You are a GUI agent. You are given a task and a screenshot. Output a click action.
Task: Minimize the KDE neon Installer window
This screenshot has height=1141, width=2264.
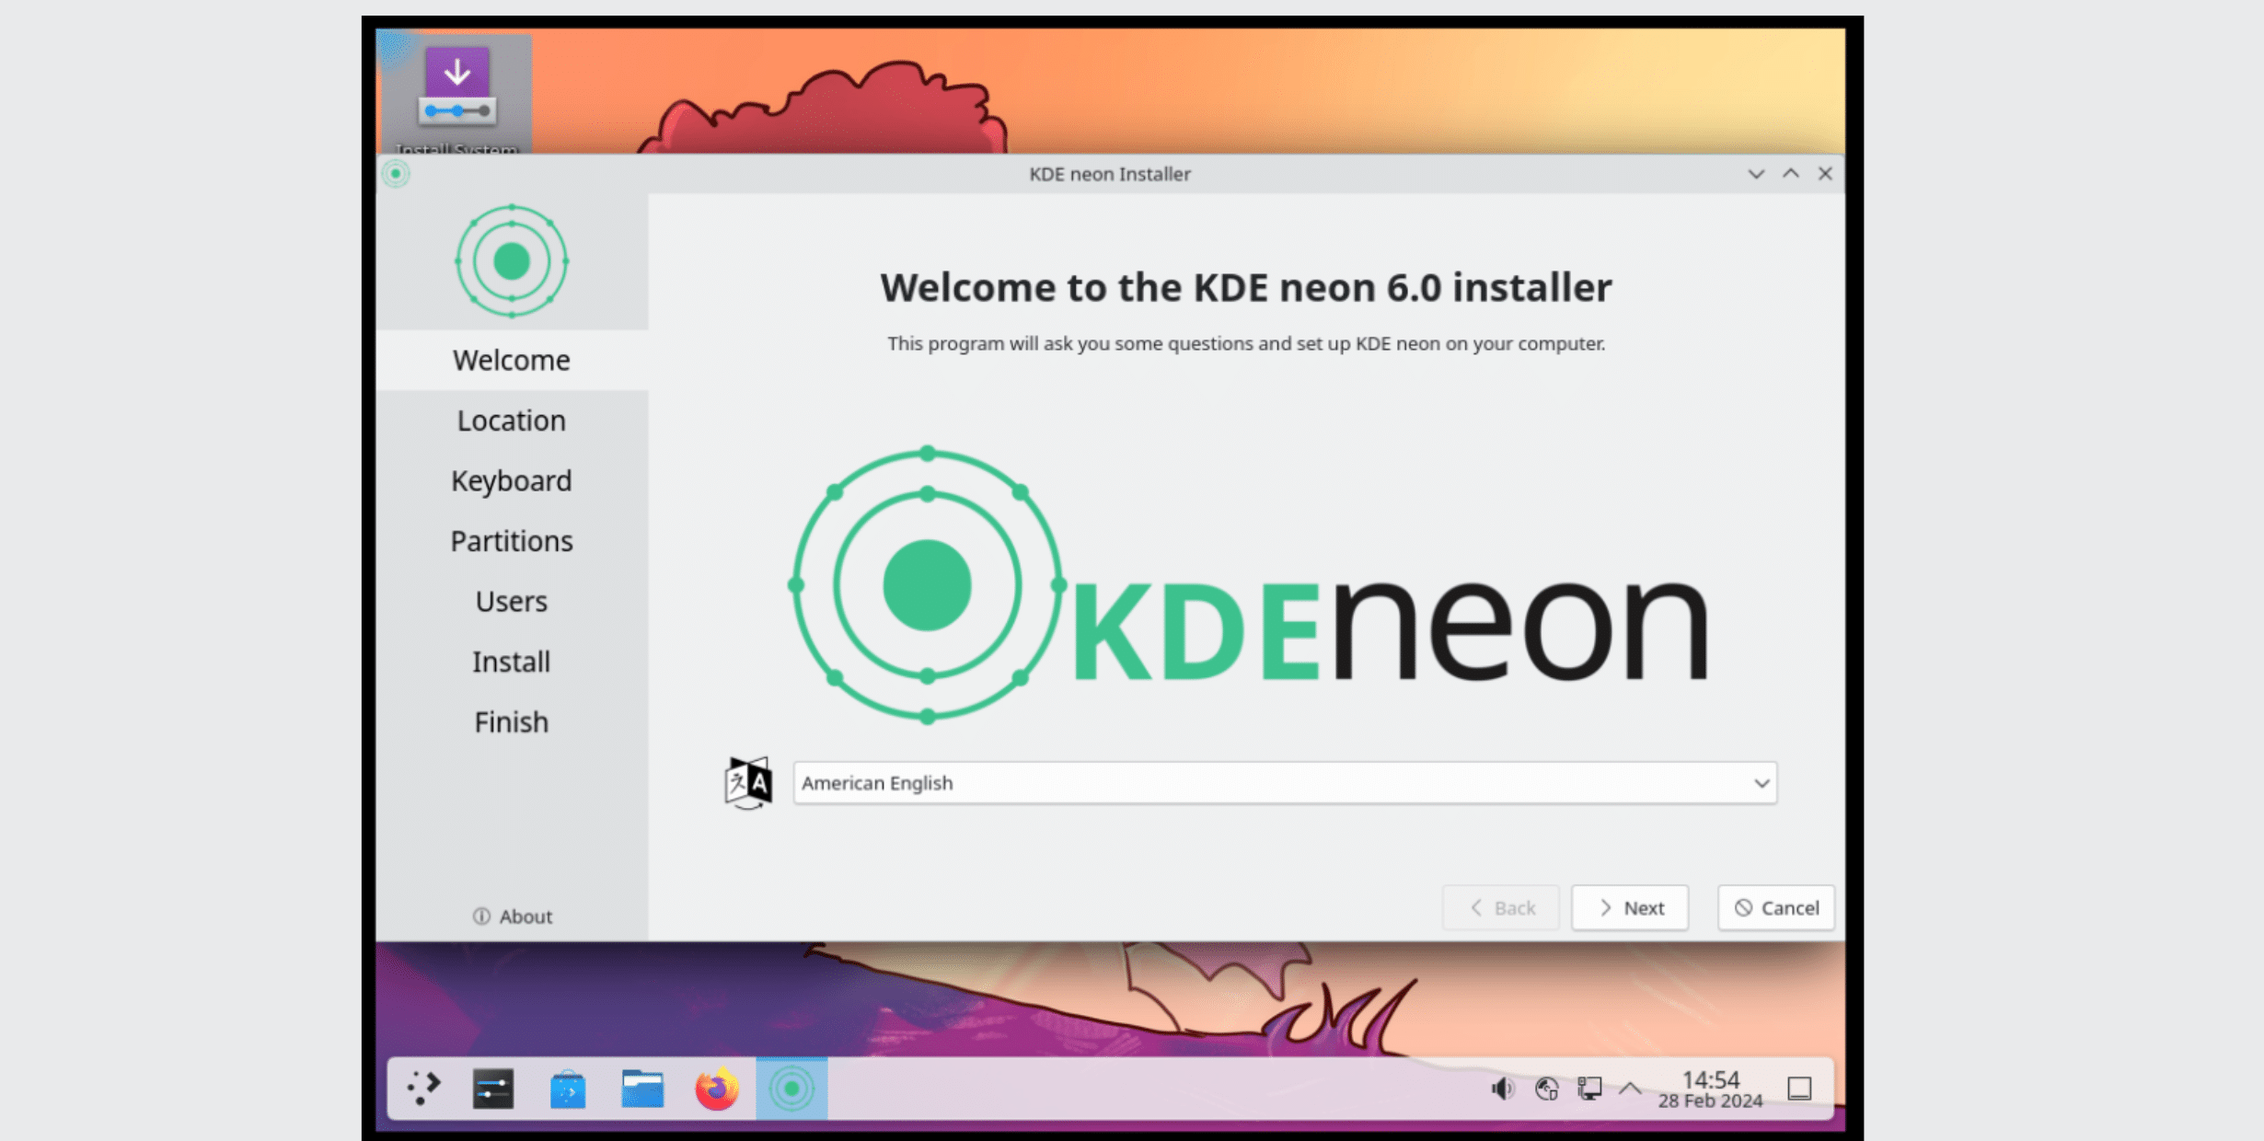(x=1756, y=174)
